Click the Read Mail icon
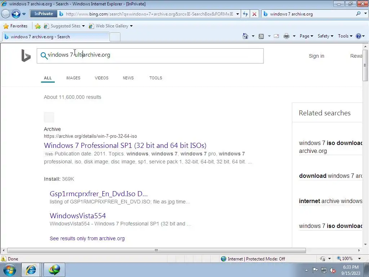 pyautogui.click(x=276, y=36)
